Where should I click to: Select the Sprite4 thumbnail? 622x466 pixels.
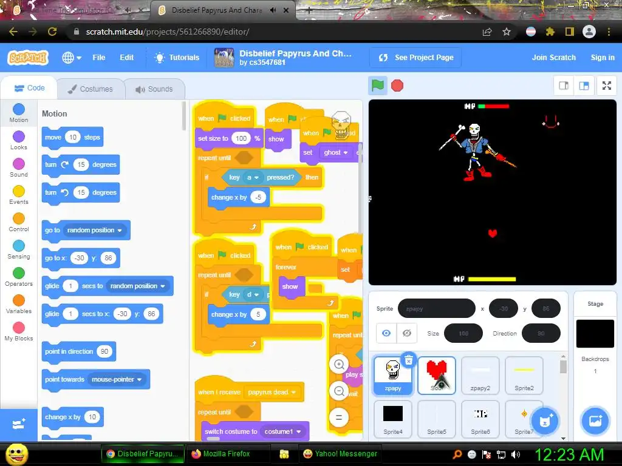click(x=393, y=419)
